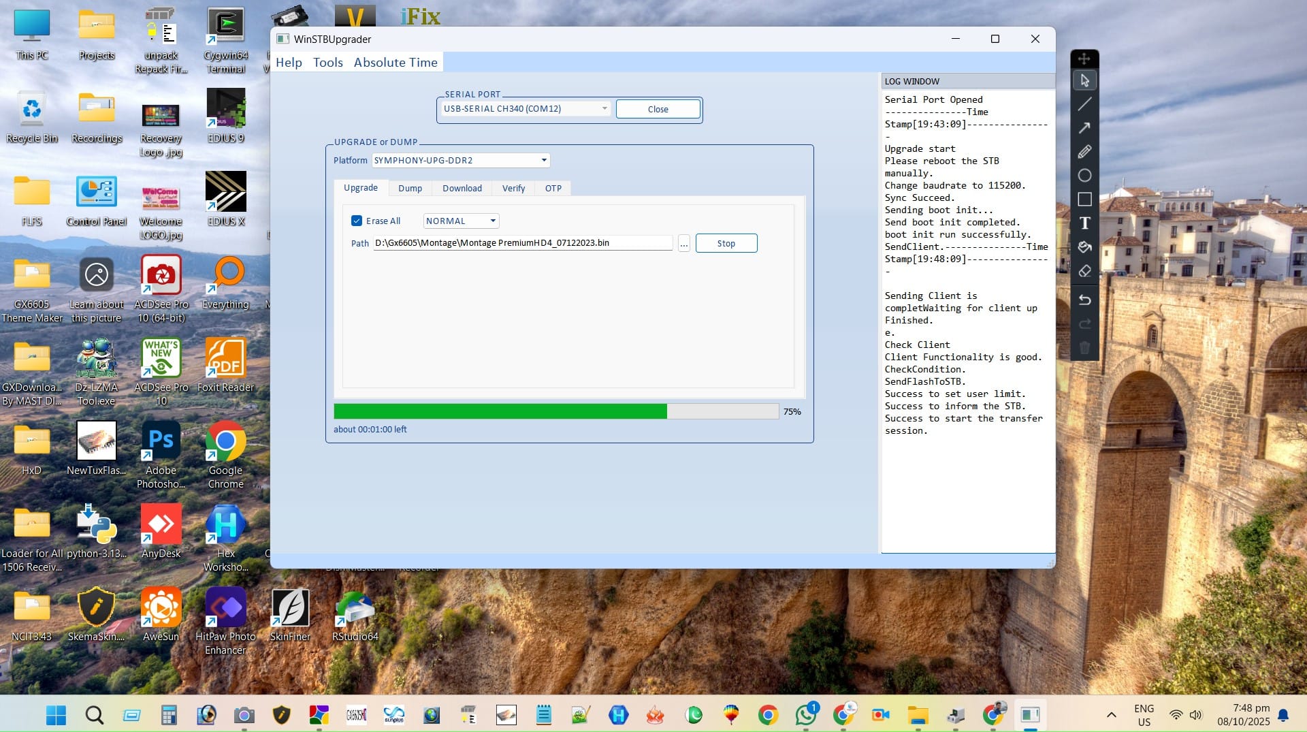Select the pencil tool in annotation toolbar
Screen dimensions: 1307x732
1084,152
